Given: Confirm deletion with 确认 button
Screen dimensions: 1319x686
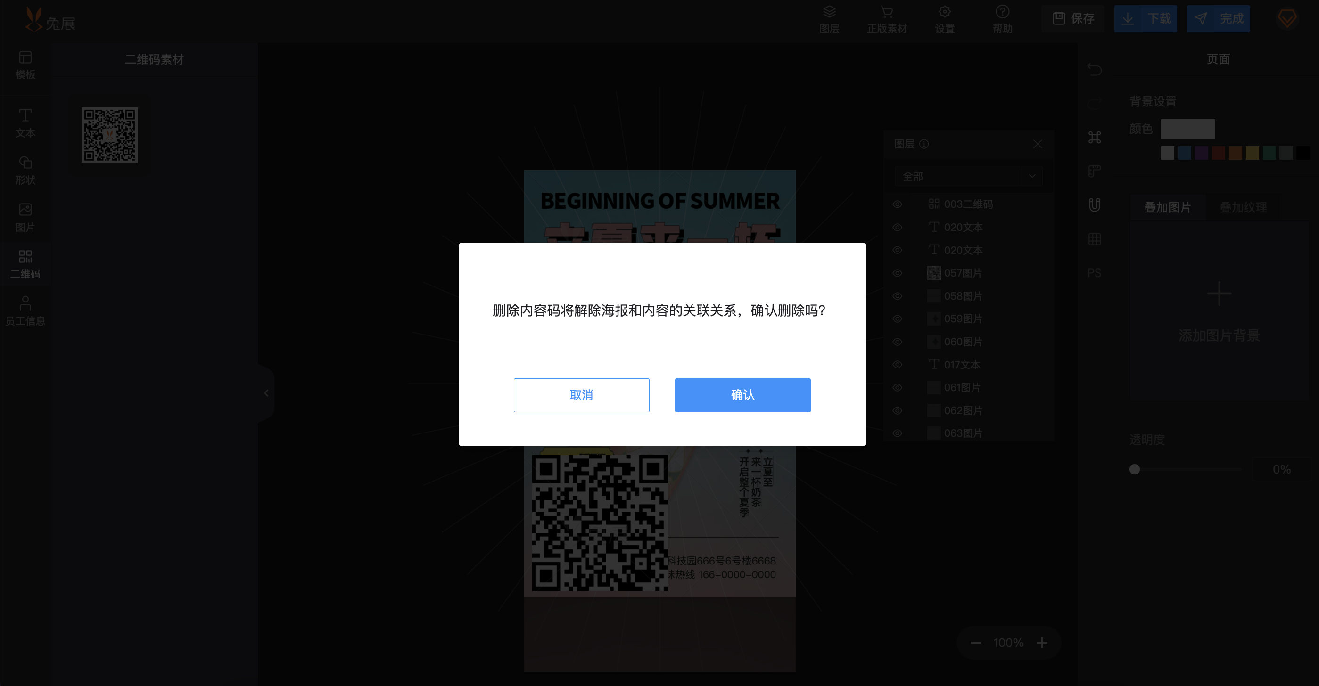Looking at the screenshot, I should click(x=742, y=395).
